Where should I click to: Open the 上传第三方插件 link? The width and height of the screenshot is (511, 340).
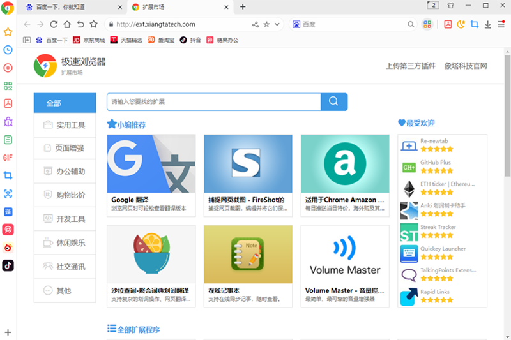410,66
